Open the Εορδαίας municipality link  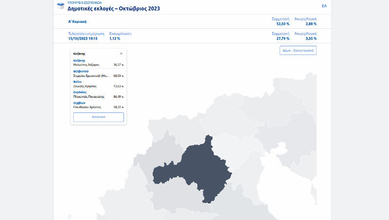pos(80,92)
